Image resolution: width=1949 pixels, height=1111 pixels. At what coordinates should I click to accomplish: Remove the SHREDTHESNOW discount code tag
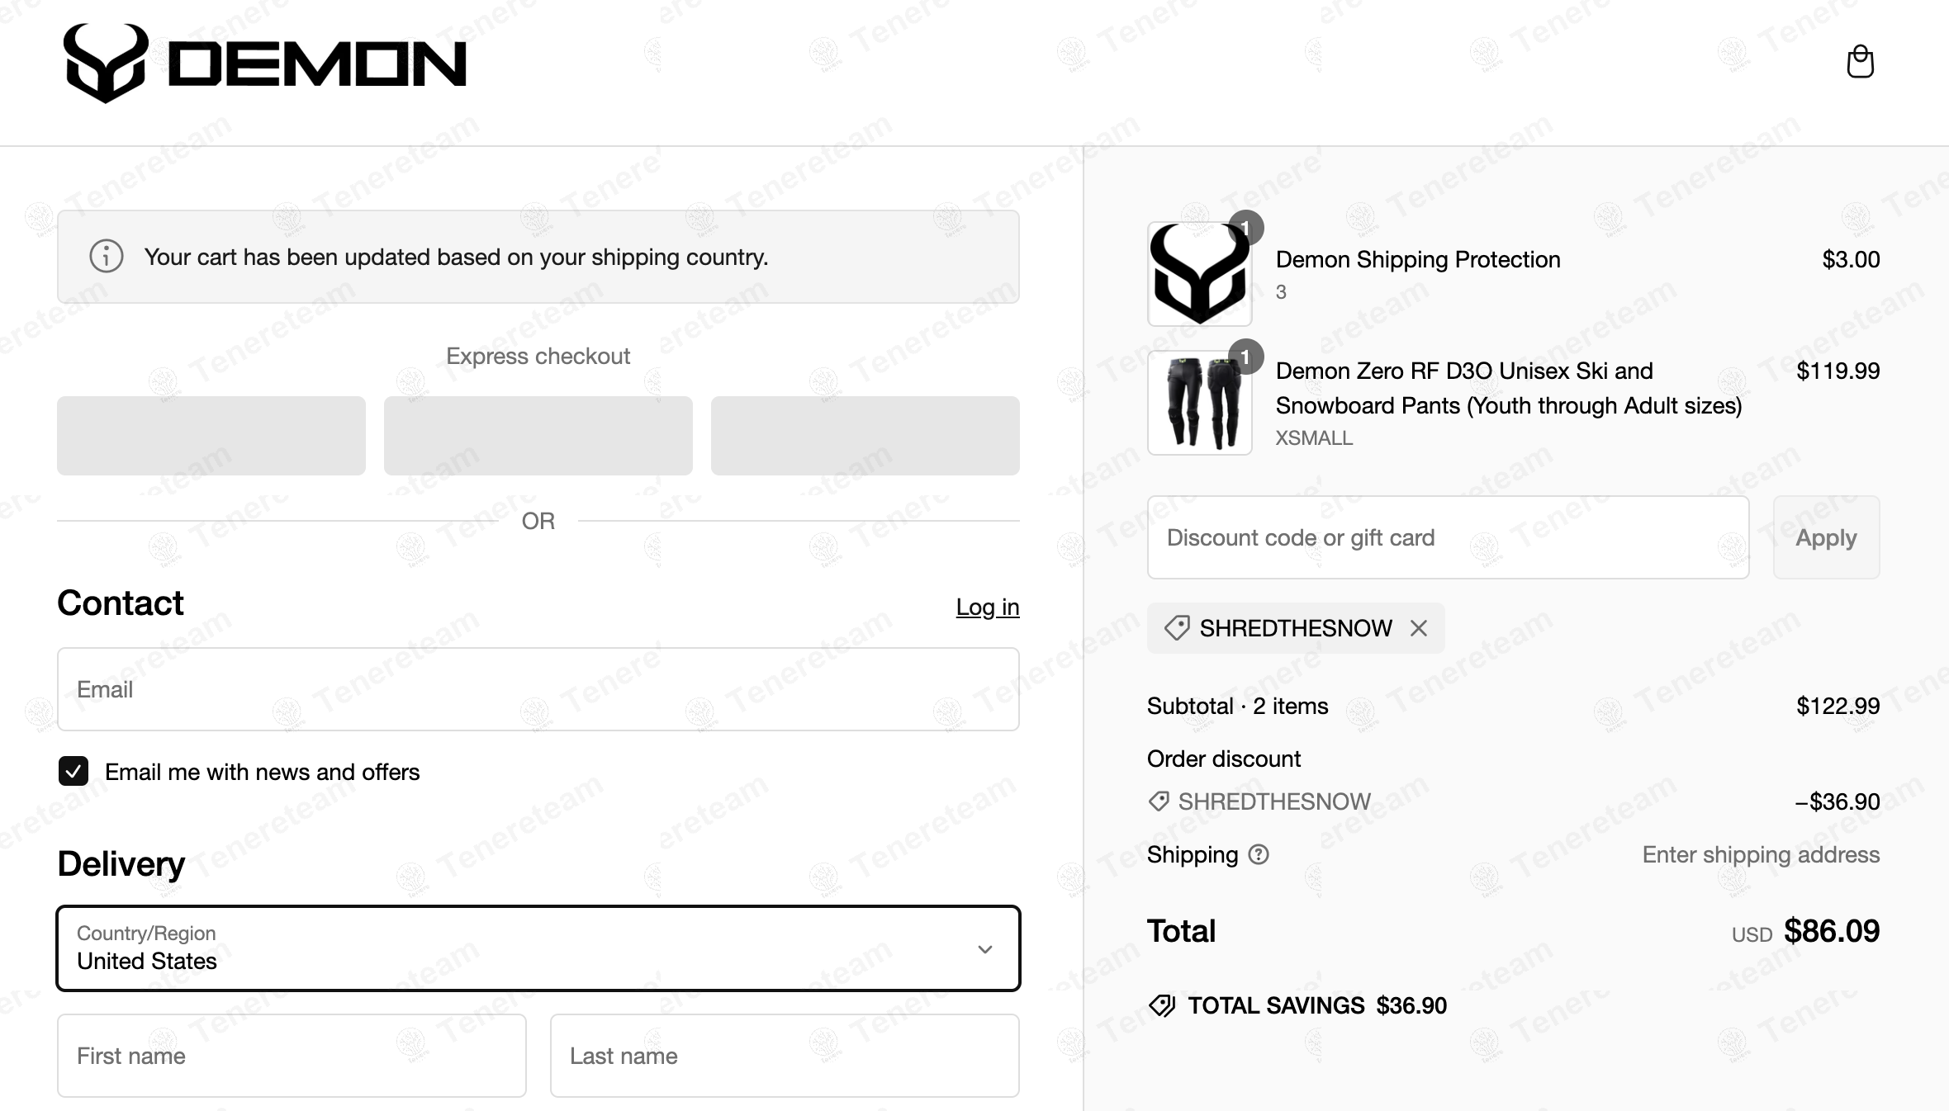[x=1419, y=628]
